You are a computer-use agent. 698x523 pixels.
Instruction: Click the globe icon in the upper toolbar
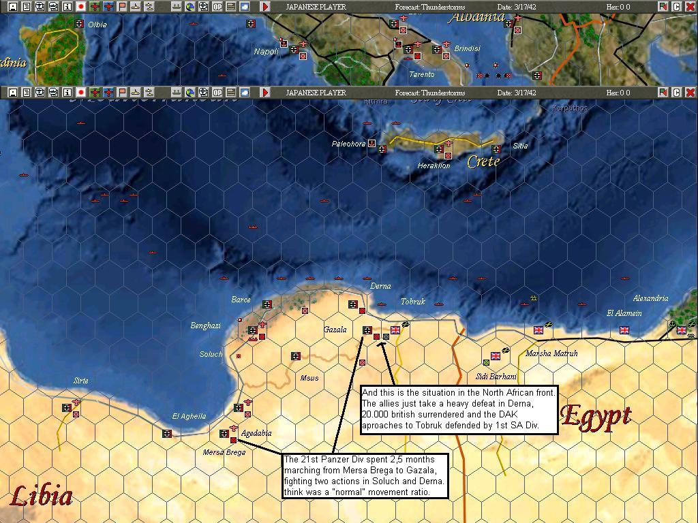point(190,7)
